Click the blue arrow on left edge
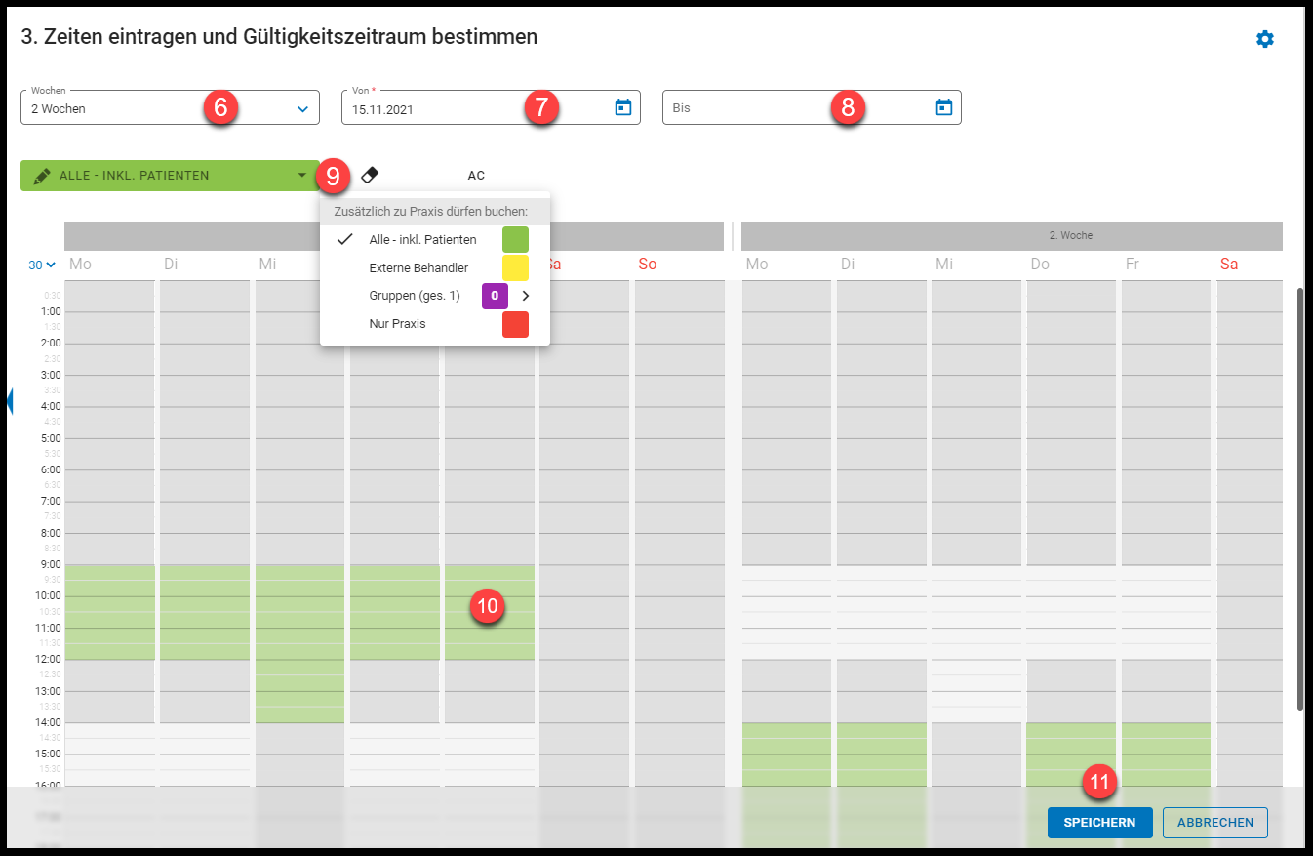 point(9,400)
